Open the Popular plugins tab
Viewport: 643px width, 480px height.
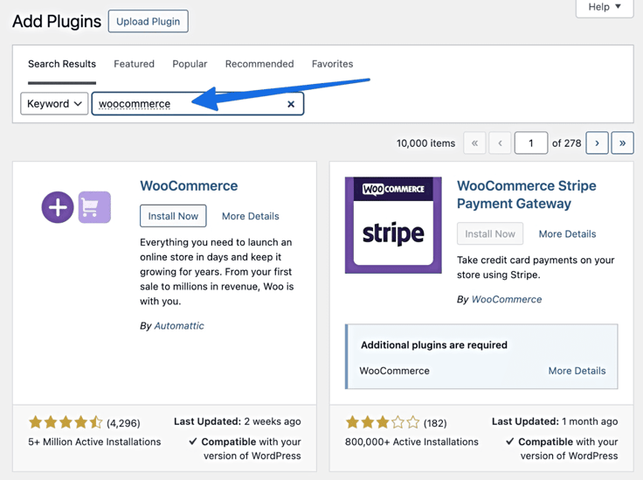[x=190, y=64]
